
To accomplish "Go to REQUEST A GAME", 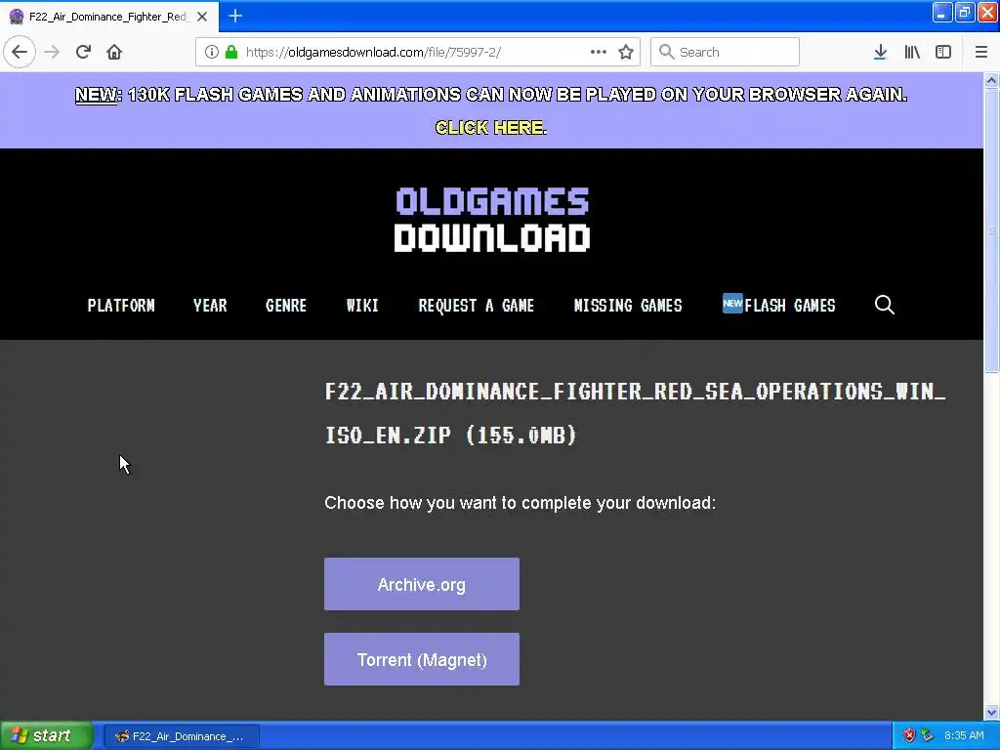I will click(476, 306).
